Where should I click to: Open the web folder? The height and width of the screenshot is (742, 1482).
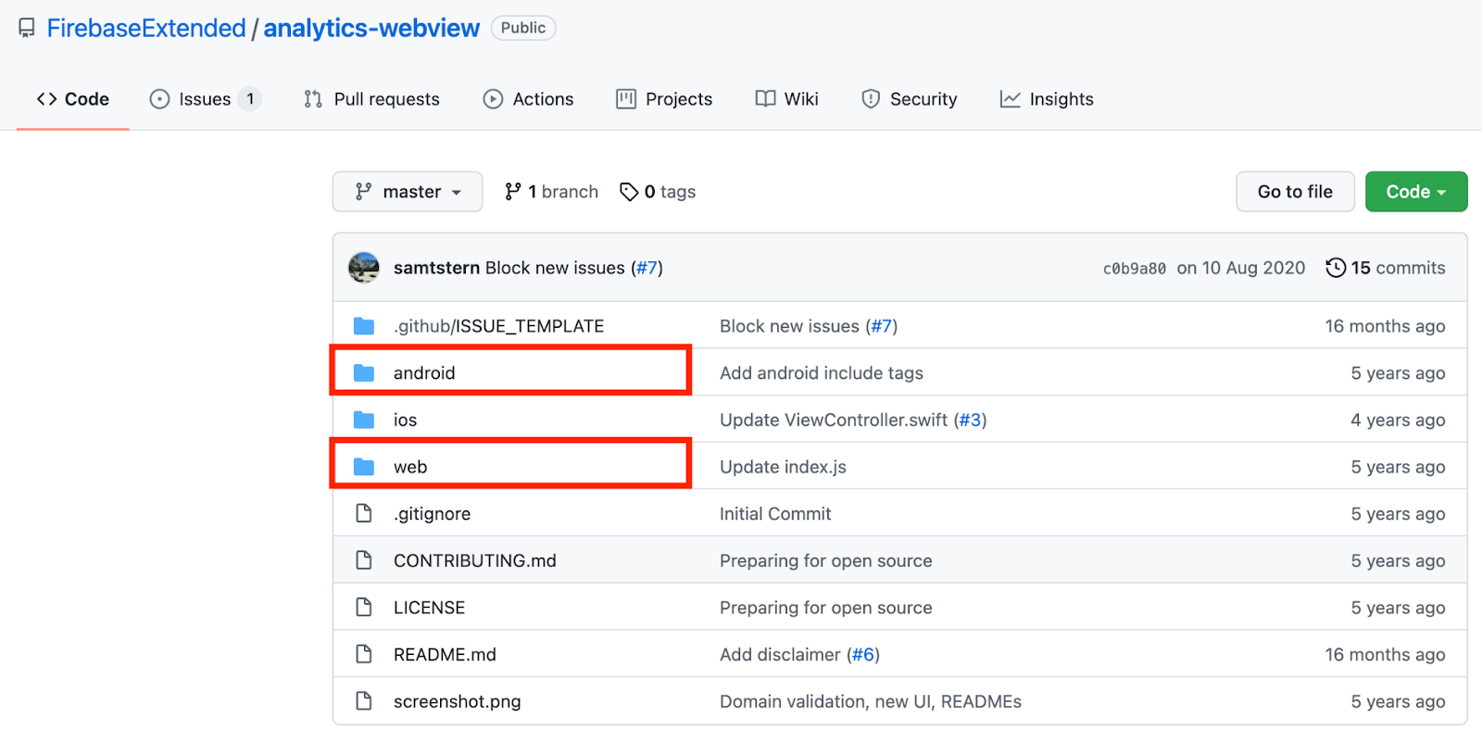click(410, 467)
